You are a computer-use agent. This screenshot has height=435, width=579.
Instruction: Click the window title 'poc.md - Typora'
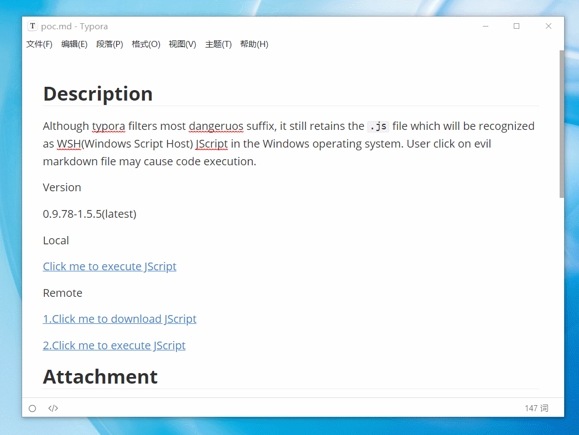(x=75, y=27)
